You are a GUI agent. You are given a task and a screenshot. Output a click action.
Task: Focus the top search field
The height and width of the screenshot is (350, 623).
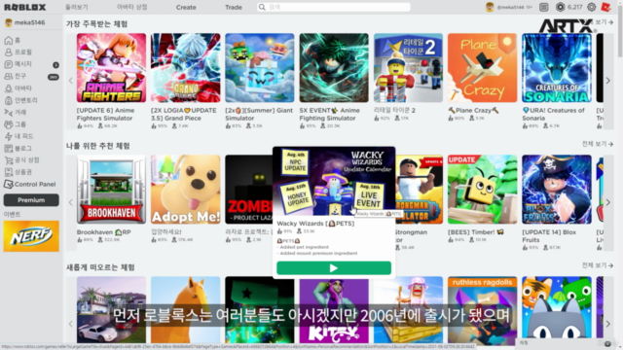(x=334, y=7)
